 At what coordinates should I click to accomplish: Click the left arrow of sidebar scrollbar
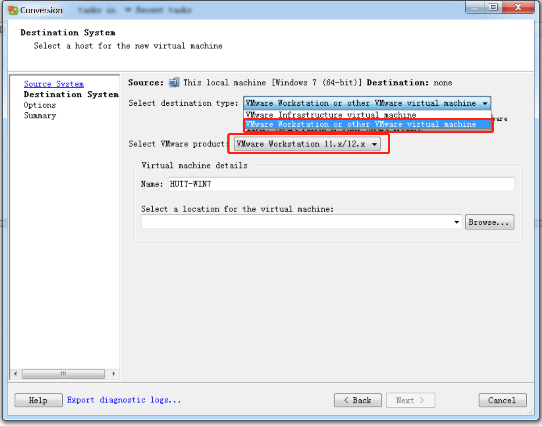(15, 374)
